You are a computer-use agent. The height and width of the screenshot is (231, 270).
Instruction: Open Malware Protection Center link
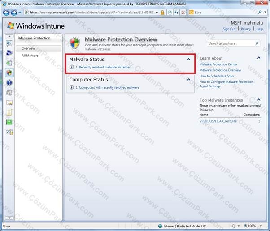tap(218, 64)
